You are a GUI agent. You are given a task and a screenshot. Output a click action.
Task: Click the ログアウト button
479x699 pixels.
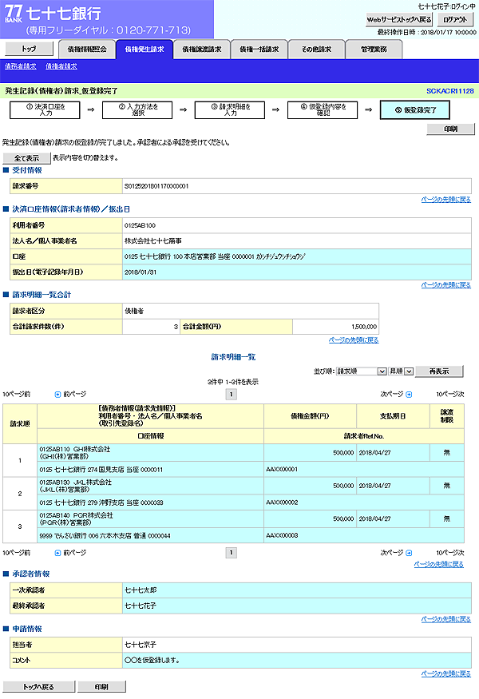pos(455,20)
